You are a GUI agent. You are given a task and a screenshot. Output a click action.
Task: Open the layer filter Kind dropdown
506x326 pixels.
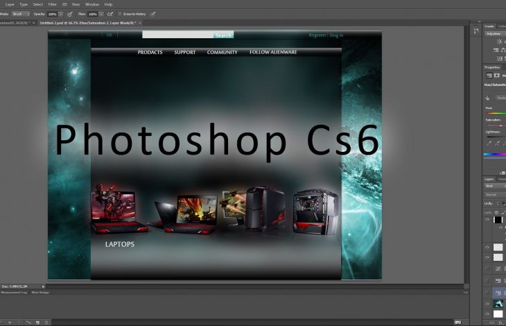(x=495, y=187)
